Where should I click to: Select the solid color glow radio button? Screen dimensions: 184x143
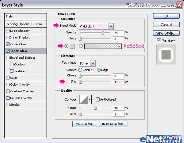click(67, 46)
